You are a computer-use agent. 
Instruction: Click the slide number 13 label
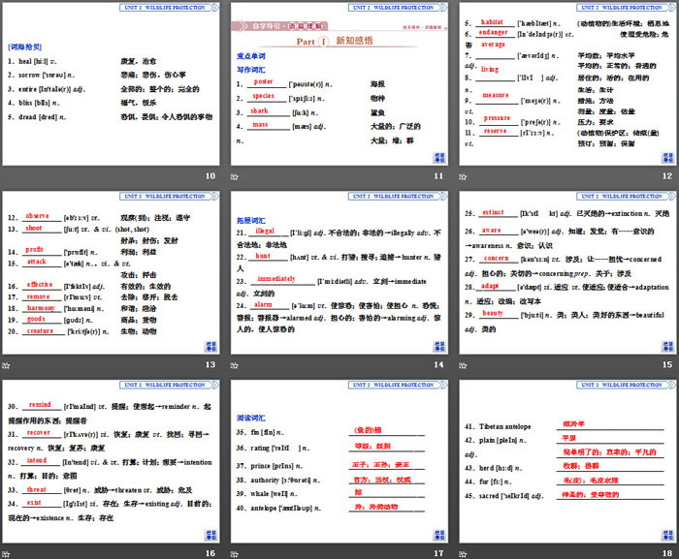tap(210, 364)
